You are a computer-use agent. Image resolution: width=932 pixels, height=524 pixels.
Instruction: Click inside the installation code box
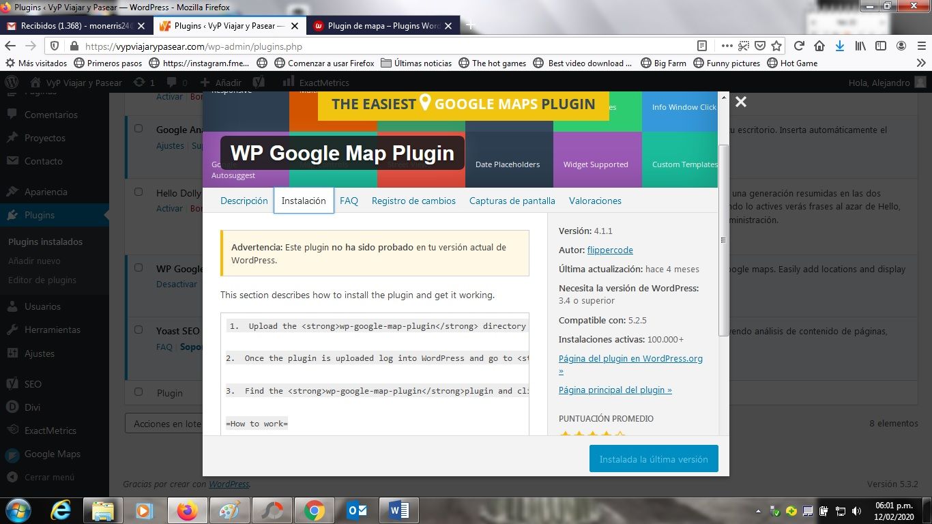tap(375, 374)
